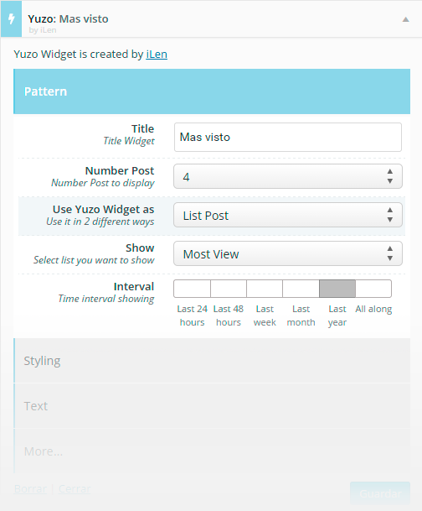This screenshot has width=422, height=511.
Task: Expand the Text section
Action: (212, 406)
